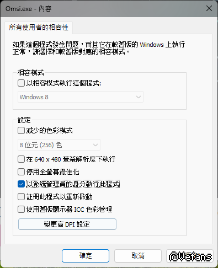The image size is (218, 268).
Task: Confirm with the 確定 button
Action: click(x=86, y=256)
